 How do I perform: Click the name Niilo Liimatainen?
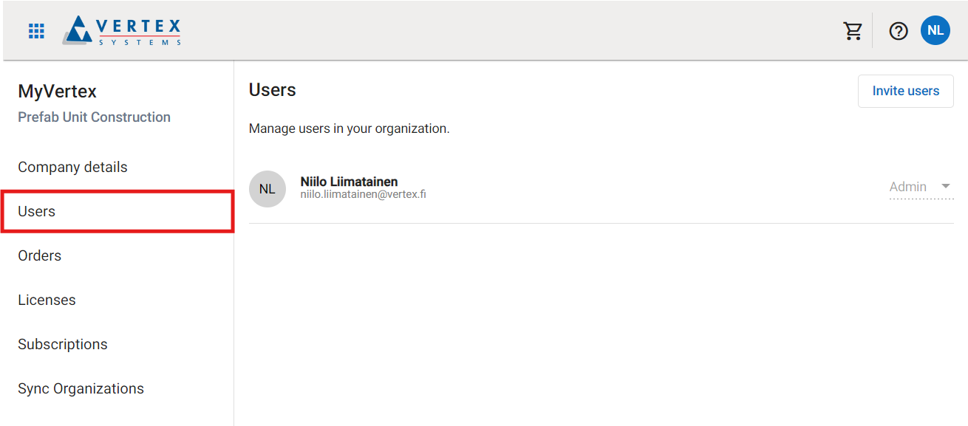[350, 182]
